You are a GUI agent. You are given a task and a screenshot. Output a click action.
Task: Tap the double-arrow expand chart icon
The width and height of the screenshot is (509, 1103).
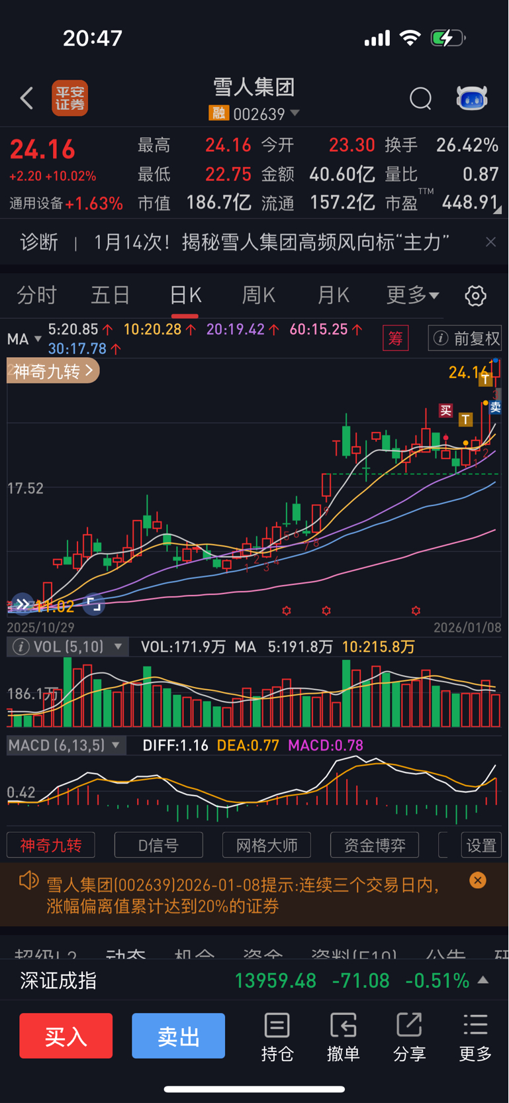pos(23,604)
